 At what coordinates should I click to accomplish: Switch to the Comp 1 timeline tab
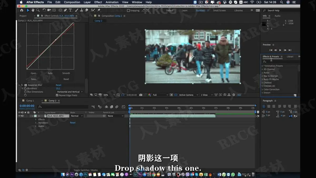(30, 101)
